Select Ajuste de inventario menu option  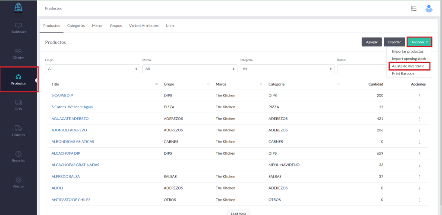[x=408, y=66]
